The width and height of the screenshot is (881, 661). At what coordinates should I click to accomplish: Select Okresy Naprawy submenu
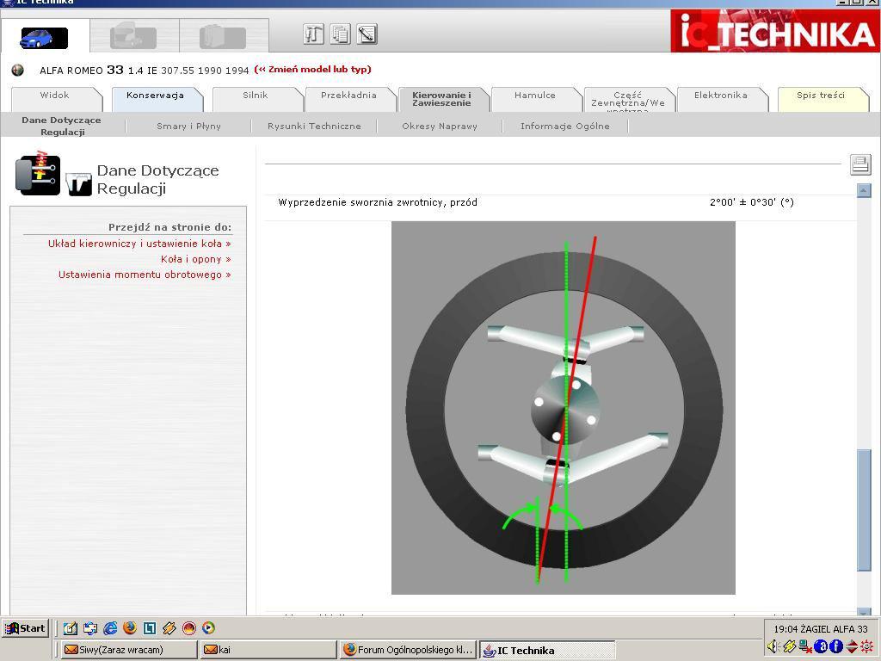pyautogui.click(x=440, y=126)
